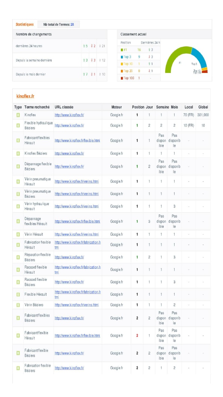Open the ranked URL for Kinoflex term
Viewport: 223px width, 397px height.
69,115
